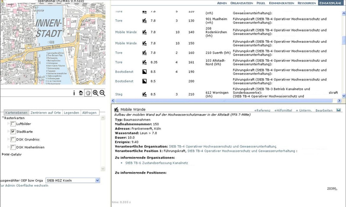
Task: Expand the HW-Gefahr tree group
Action: (x=3, y=154)
